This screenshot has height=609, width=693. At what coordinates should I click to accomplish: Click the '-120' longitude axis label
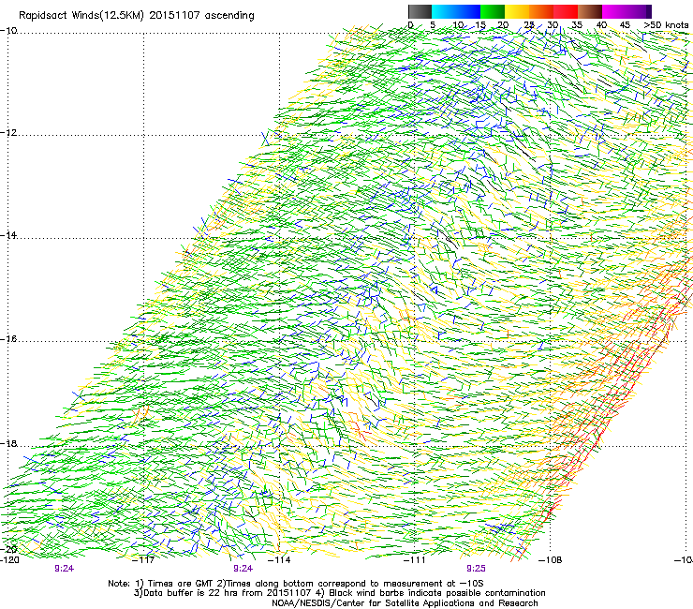pyautogui.click(x=9, y=560)
